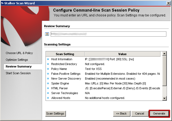Go to Choose URL & Policy step
This screenshot has width=172, height=121.
19,53
